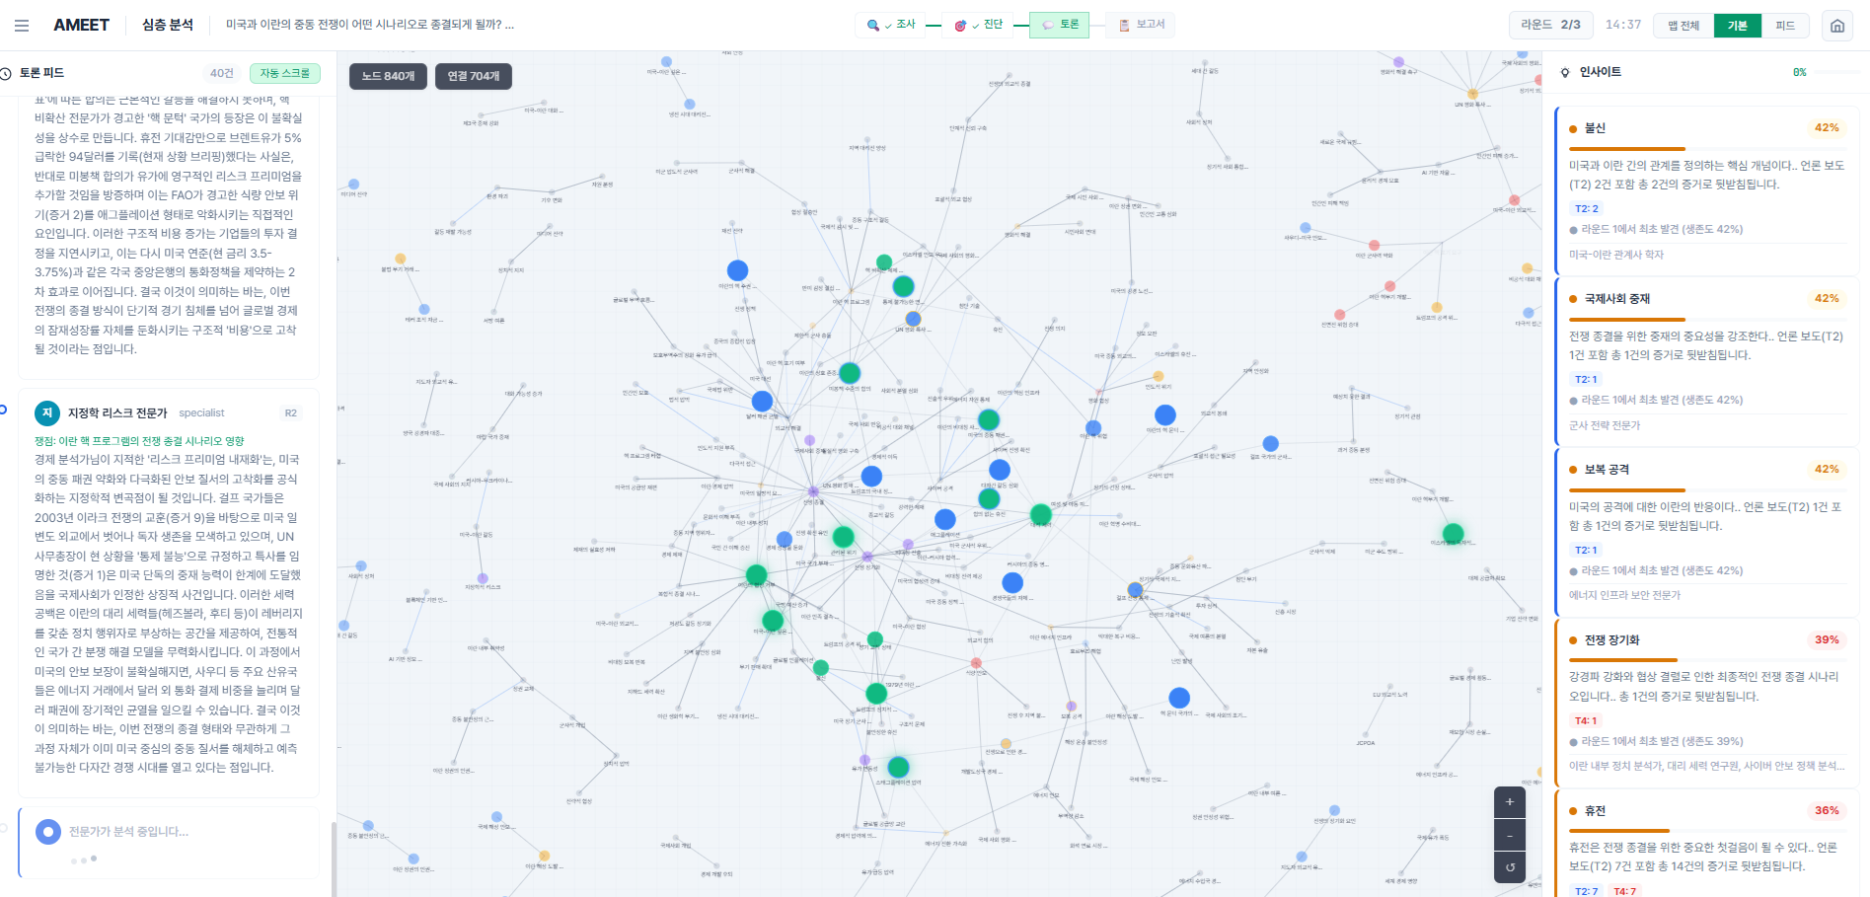This screenshot has height=897, width=1870.
Task: Click the 보고서 clipboard step icon
Action: (1124, 26)
